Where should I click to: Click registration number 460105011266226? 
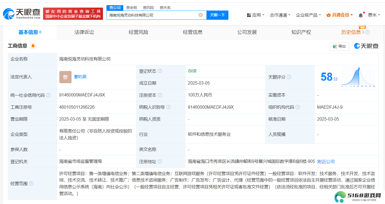click(x=77, y=107)
